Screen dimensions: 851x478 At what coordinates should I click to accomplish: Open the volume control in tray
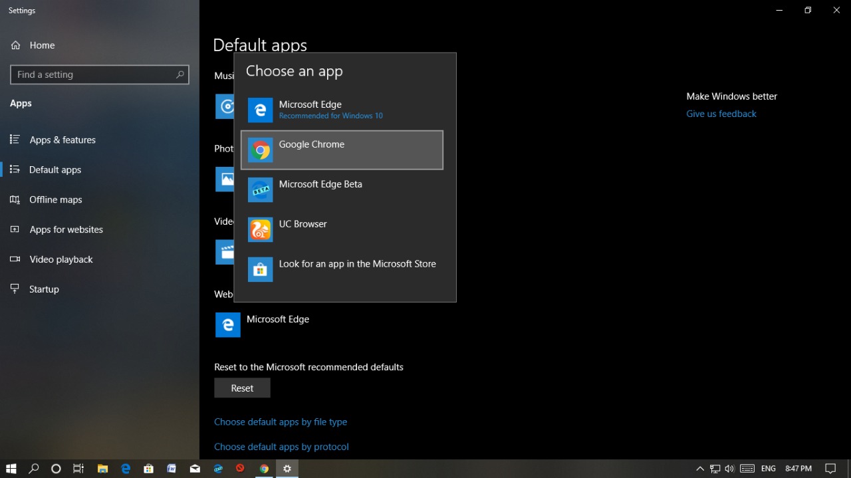pos(729,469)
